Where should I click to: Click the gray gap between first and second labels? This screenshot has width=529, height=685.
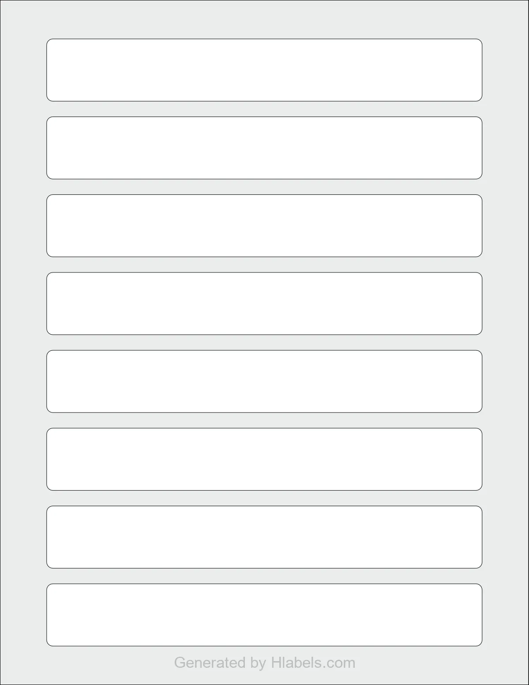(264, 109)
